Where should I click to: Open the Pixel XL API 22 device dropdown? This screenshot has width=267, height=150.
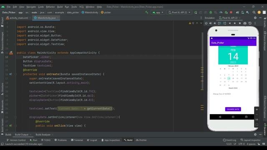179,12
